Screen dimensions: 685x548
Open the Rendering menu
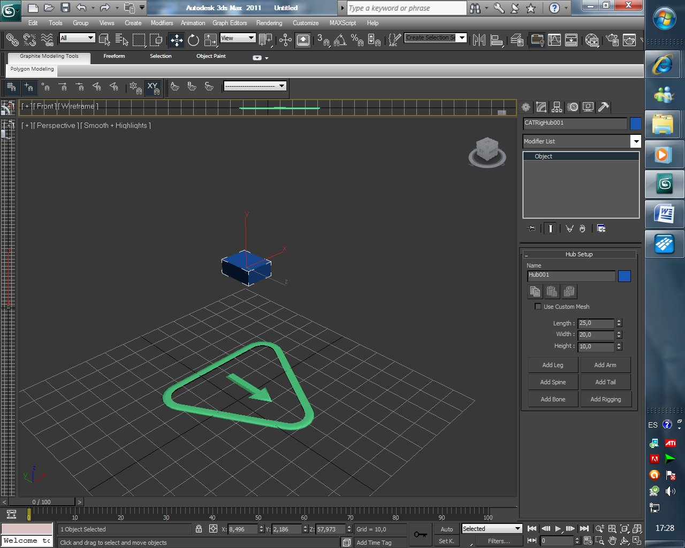pos(269,23)
